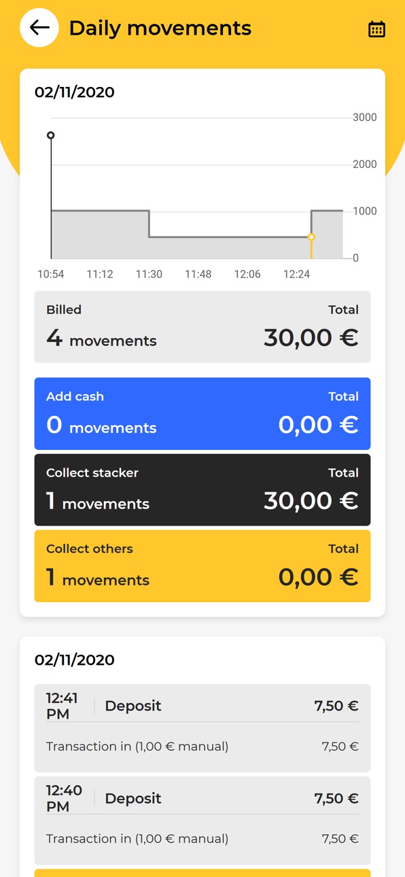This screenshot has width=405, height=877.
Task: Select the yellow chart marker near 12:24
Action: pyautogui.click(x=311, y=237)
